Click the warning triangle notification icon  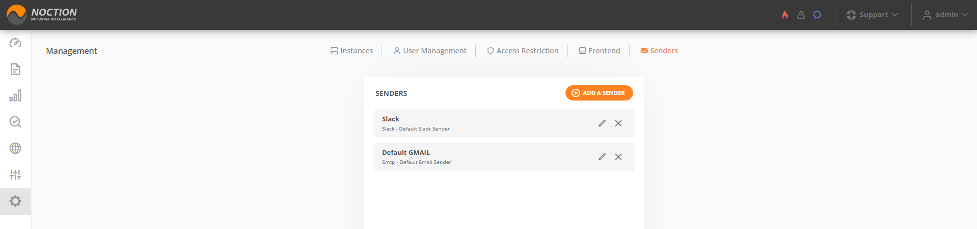pos(801,15)
